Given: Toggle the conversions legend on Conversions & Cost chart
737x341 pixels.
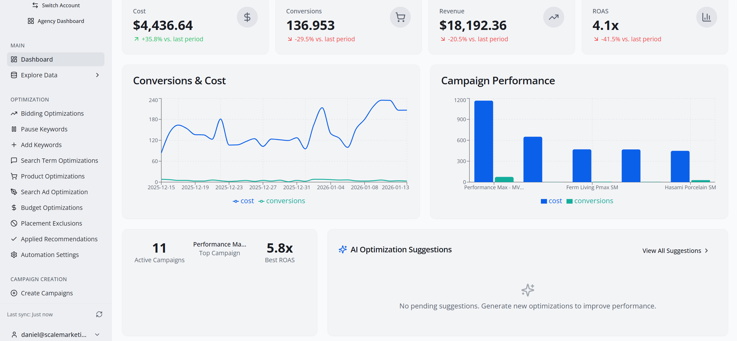Looking at the screenshot, I should [x=281, y=201].
